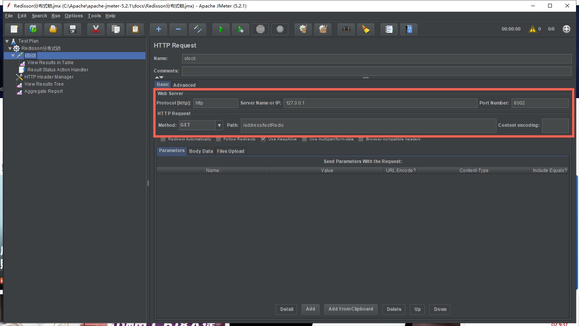Save the test plan with disk icon
The height and width of the screenshot is (326, 579).
[73, 29]
